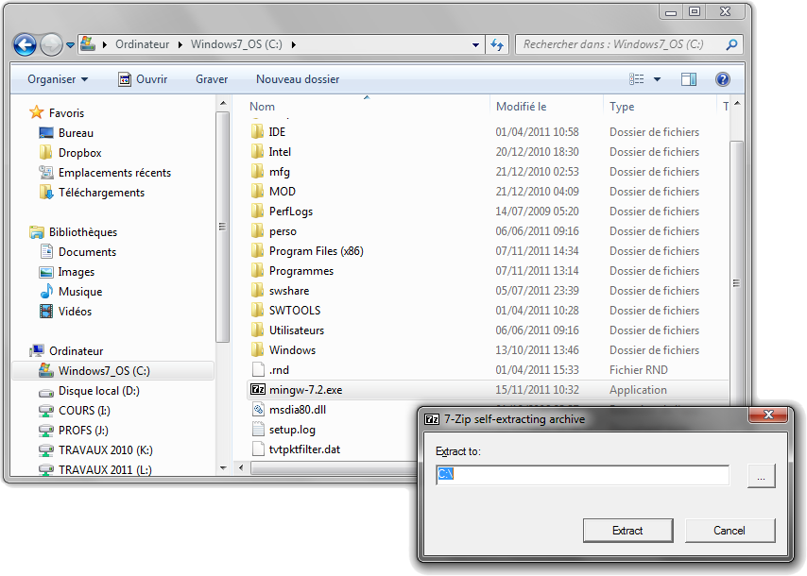Viewport: 807px width, 576px height.
Task: Select the setup.log file icon
Action: click(x=258, y=430)
